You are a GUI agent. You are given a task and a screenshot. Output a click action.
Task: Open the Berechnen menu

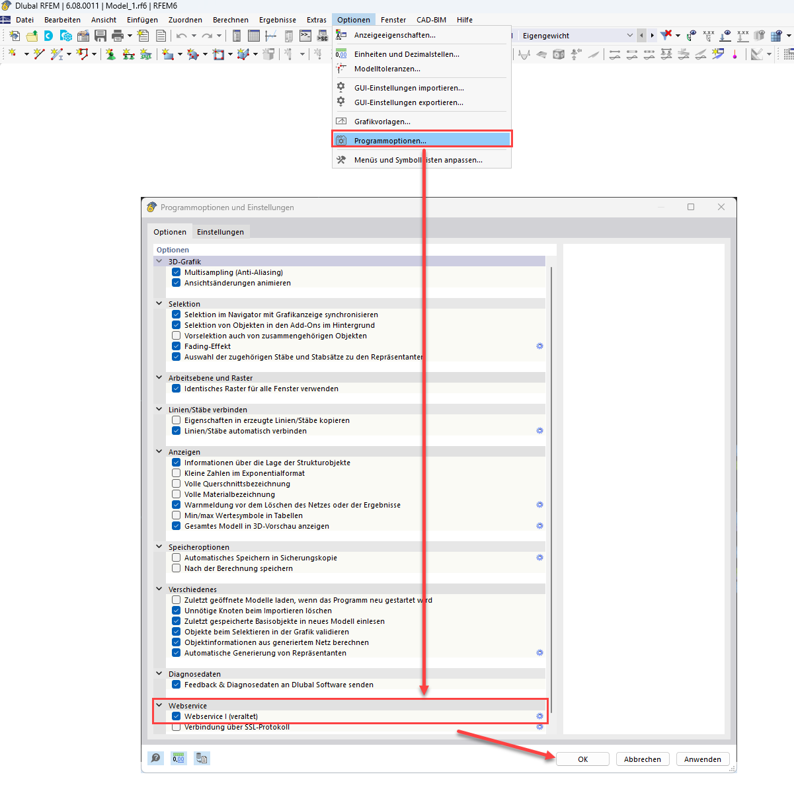pos(231,20)
